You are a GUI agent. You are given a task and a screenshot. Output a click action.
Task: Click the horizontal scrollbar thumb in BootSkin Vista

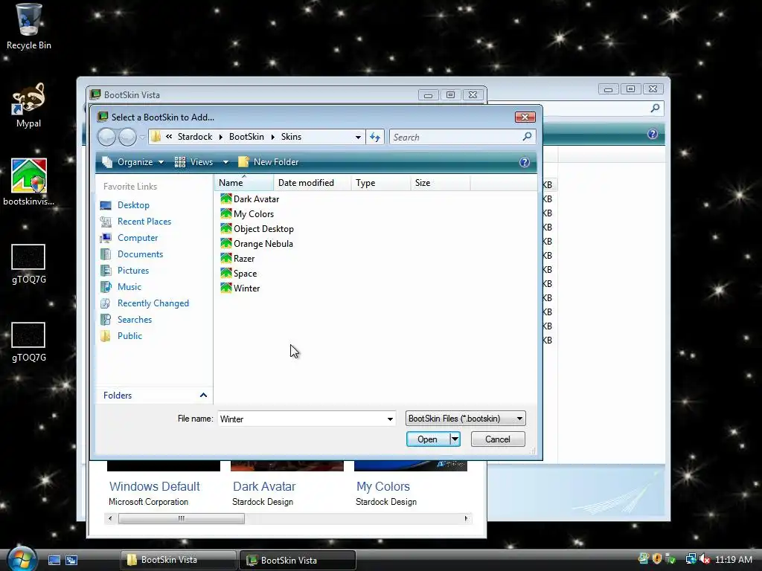(x=182, y=518)
